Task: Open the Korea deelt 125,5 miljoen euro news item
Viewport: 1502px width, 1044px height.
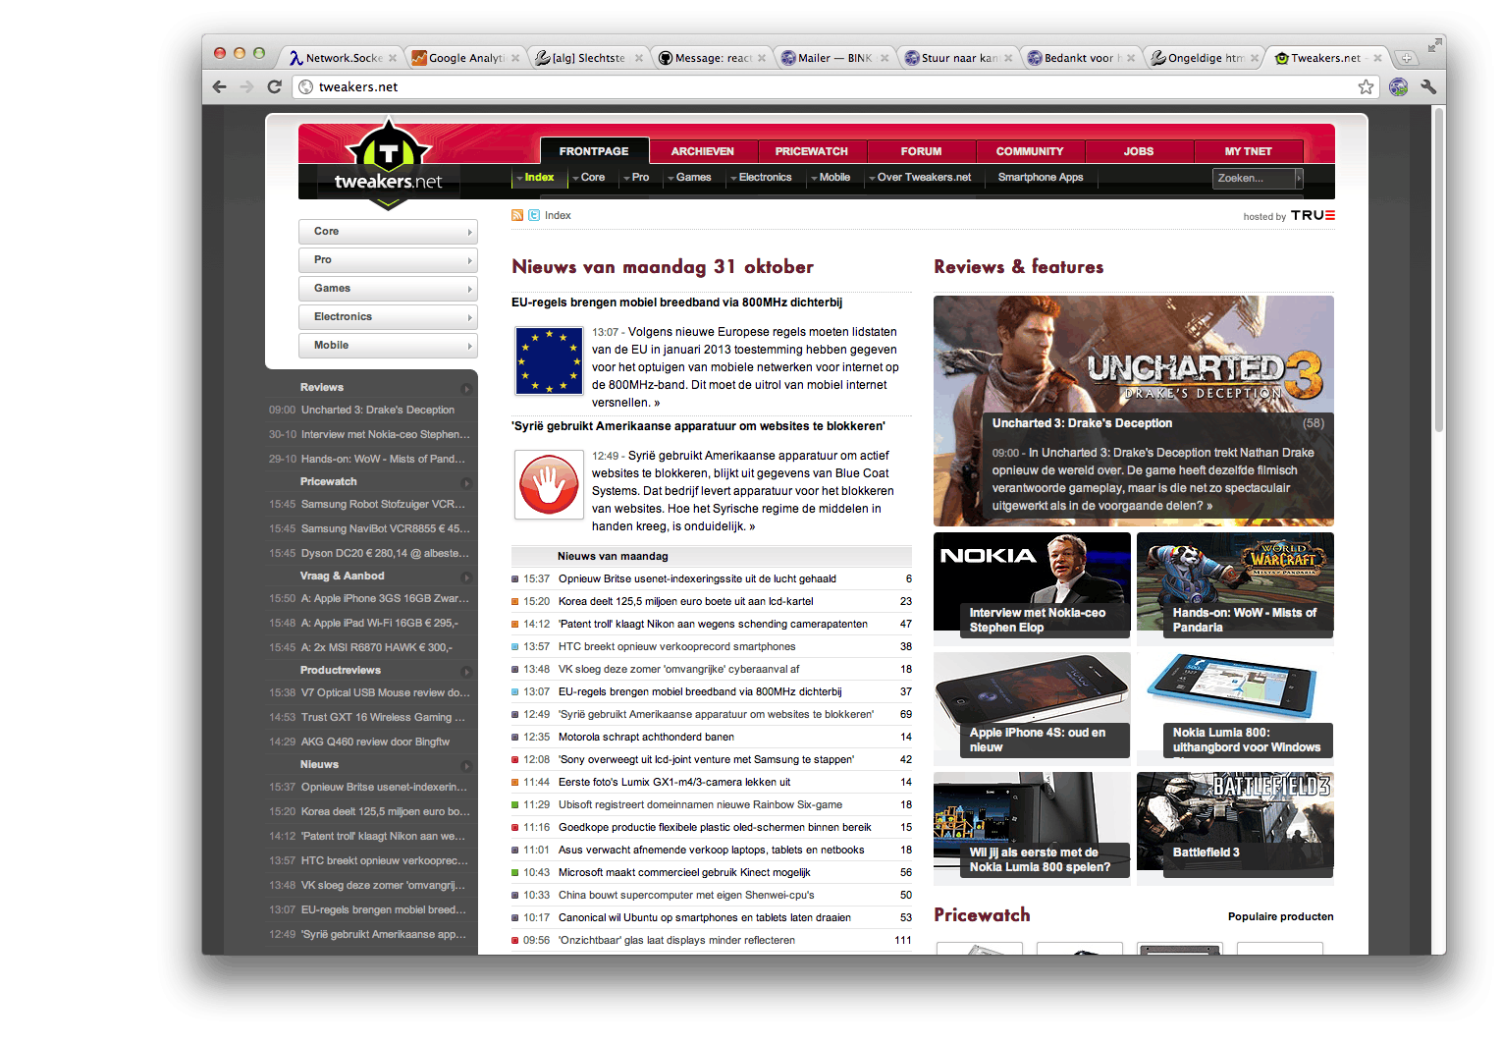Action: tap(686, 601)
